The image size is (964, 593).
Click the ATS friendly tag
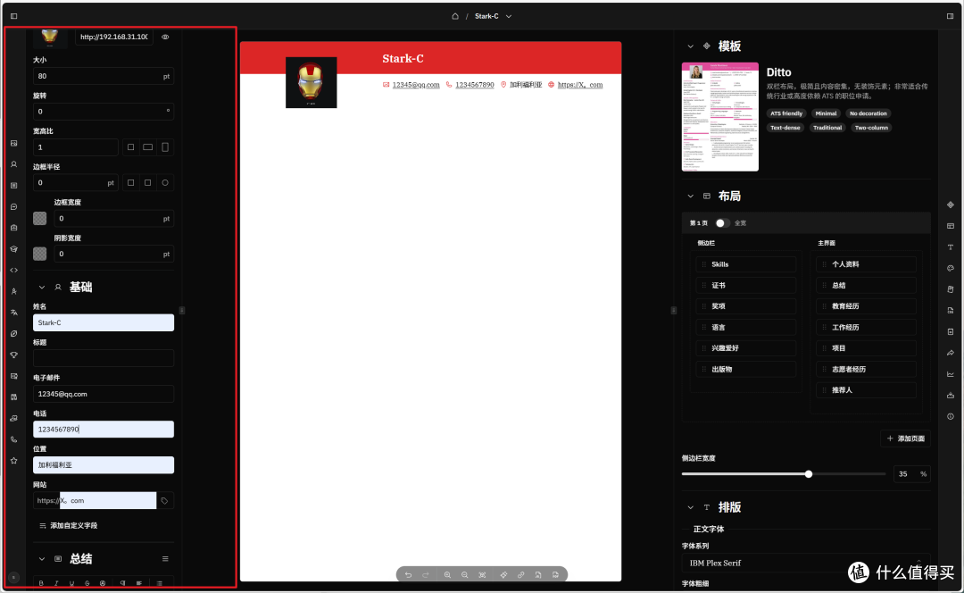(x=786, y=113)
